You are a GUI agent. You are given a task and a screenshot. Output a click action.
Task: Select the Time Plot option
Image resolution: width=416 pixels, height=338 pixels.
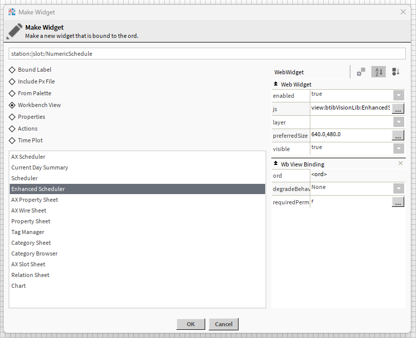[12, 140]
